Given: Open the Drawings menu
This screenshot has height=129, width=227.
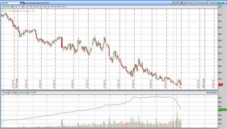Looking at the screenshot, I should [199, 3].
